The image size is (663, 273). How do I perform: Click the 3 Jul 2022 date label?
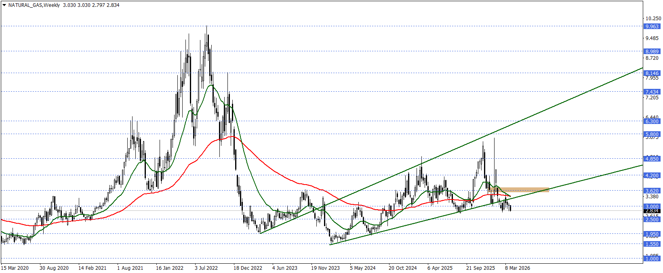pyautogui.click(x=206, y=268)
